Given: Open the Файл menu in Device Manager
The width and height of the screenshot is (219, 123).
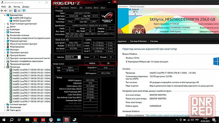Looking at the screenshot, I should click(x=4, y=7).
